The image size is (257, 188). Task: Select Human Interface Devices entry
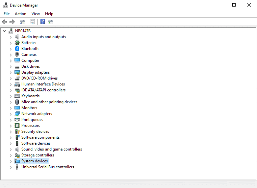[43, 84]
